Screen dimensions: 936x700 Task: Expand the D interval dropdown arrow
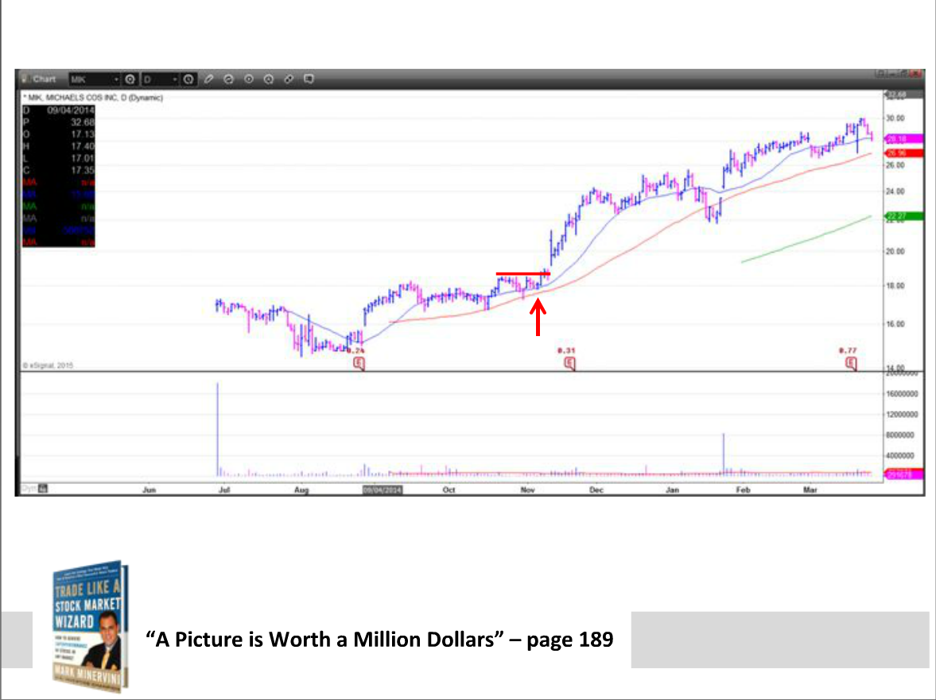(x=175, y=79)
